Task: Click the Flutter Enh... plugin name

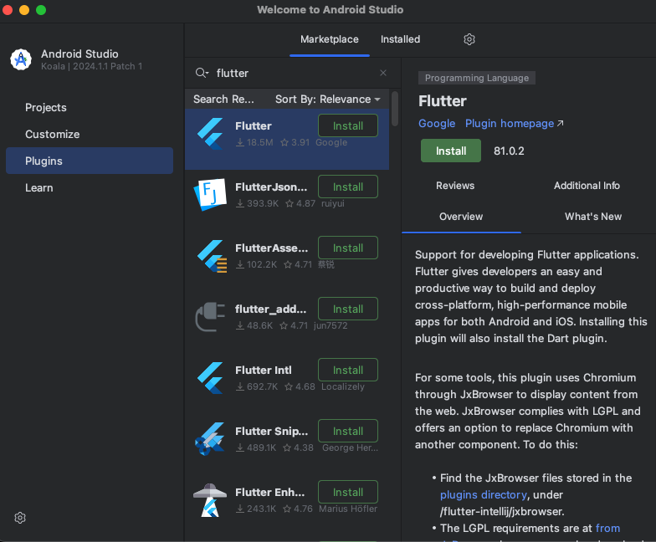Action: point(269,492)
